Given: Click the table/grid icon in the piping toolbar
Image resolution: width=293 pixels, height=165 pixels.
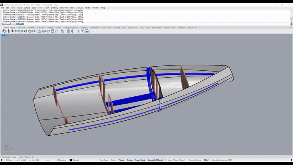Looking at the screenshot, I should 68,31.
